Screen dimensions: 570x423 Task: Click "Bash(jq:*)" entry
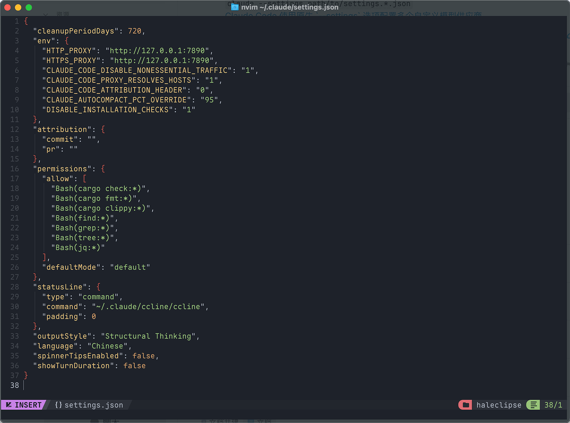(78, 247)
